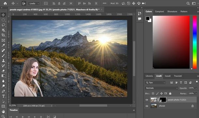
Task: Select the Lasso tool
Action: 3,25
